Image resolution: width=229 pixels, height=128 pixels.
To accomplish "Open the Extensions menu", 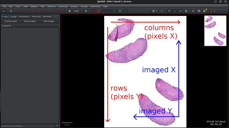I will [95, 6].
